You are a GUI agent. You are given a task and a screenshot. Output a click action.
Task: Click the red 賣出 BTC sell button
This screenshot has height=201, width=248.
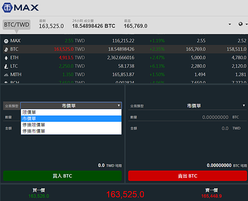pyautogui.click(x=188, y=176)
